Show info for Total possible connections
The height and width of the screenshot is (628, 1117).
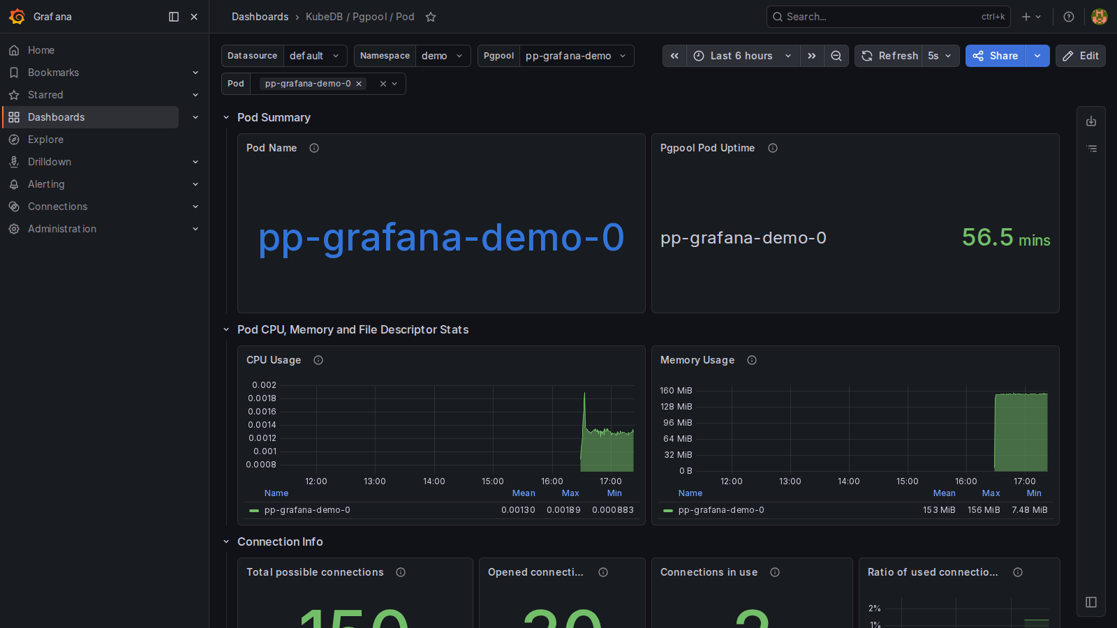401,572
